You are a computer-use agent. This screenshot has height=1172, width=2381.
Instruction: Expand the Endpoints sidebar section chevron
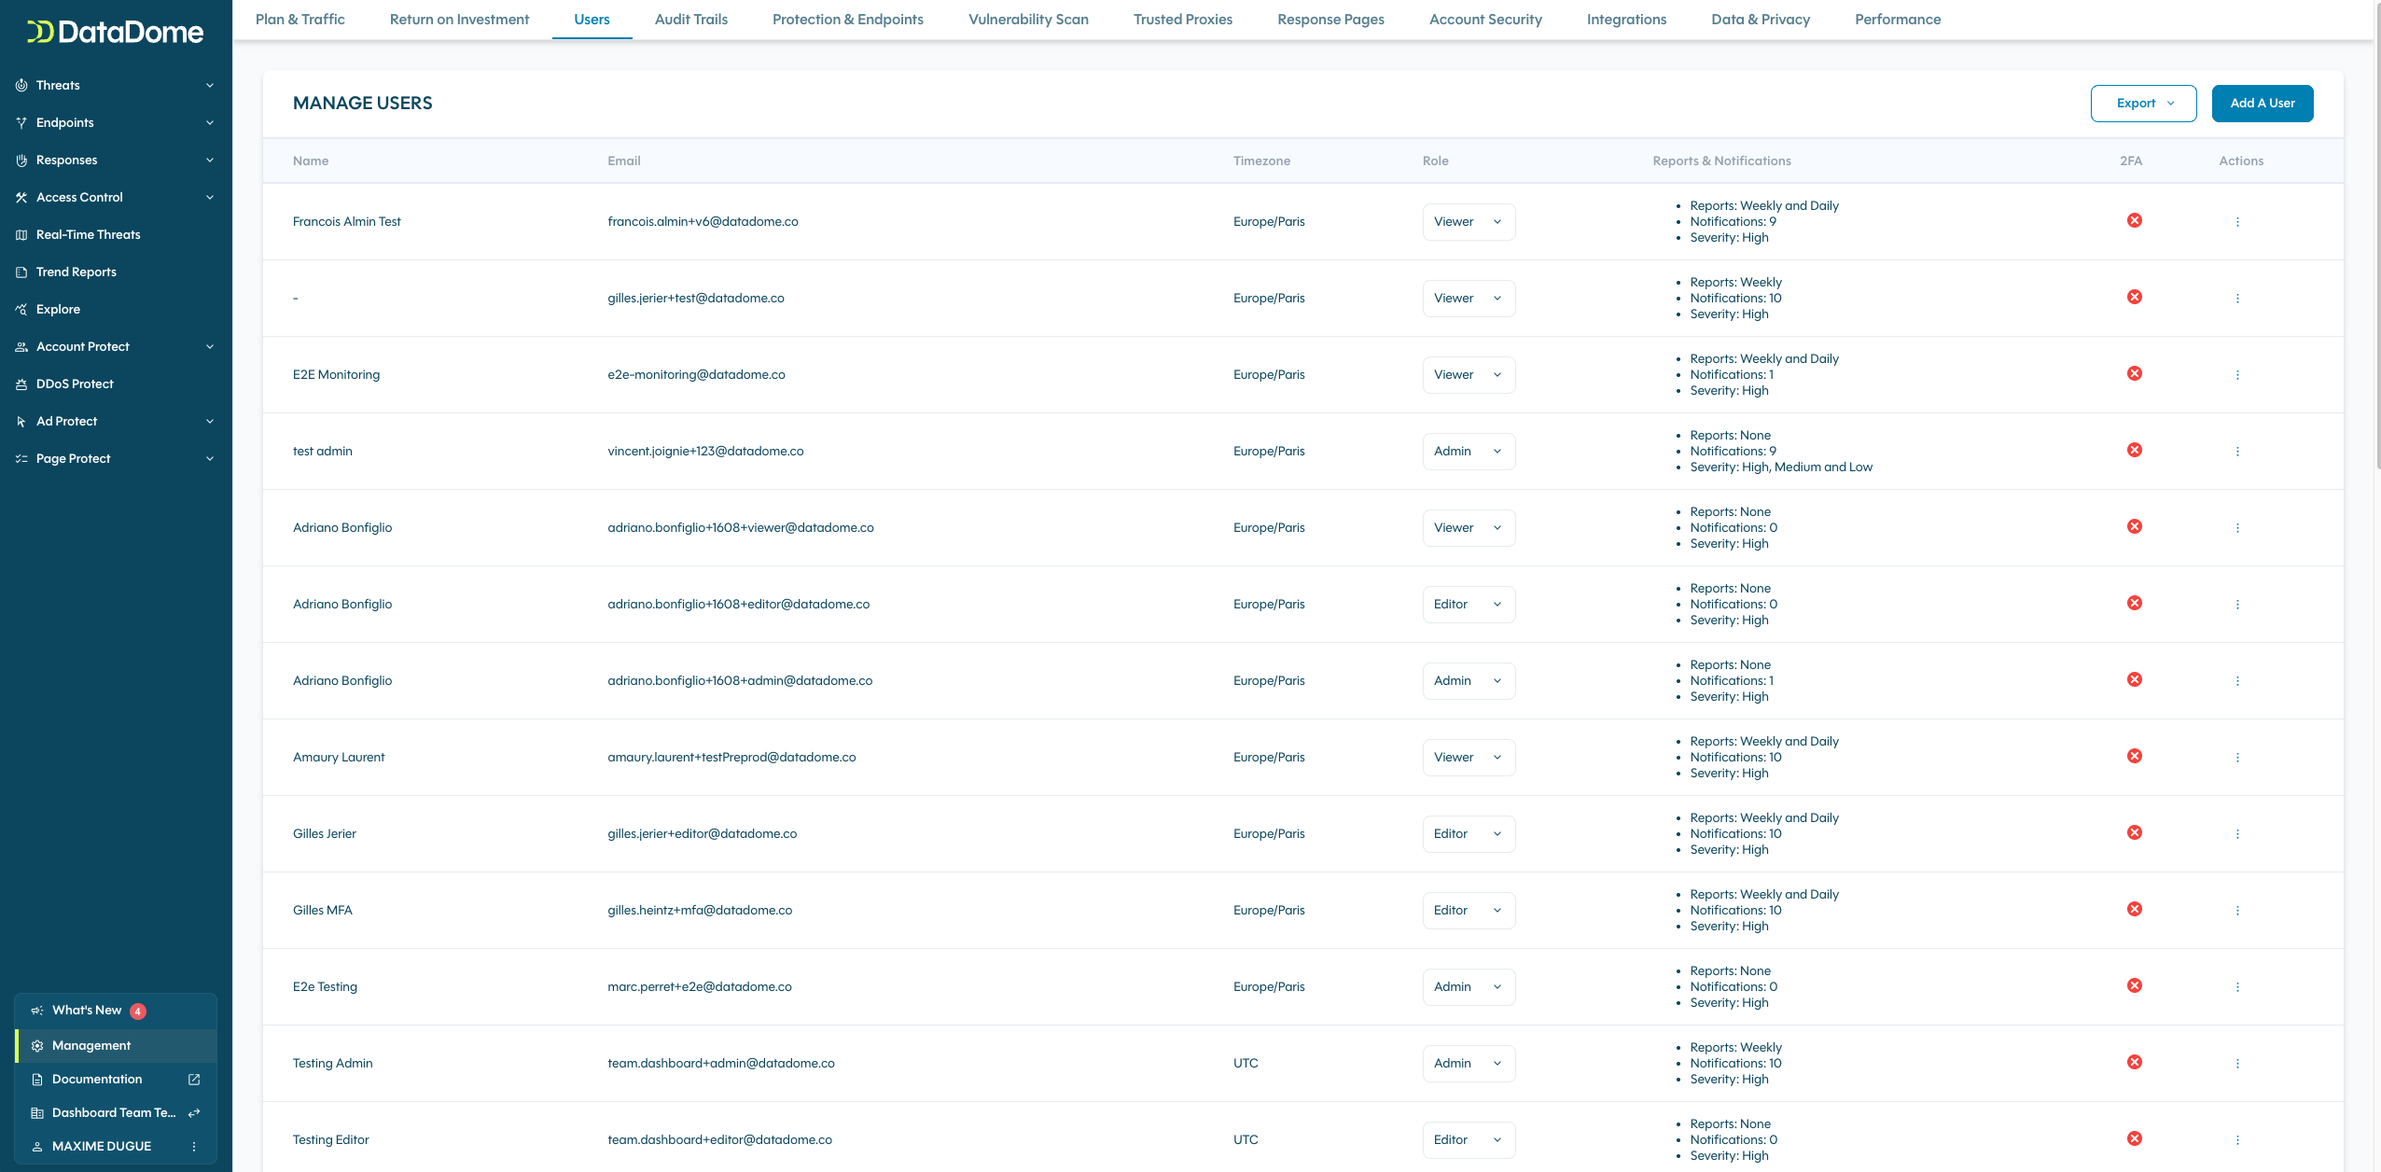[x=210, y=123]
